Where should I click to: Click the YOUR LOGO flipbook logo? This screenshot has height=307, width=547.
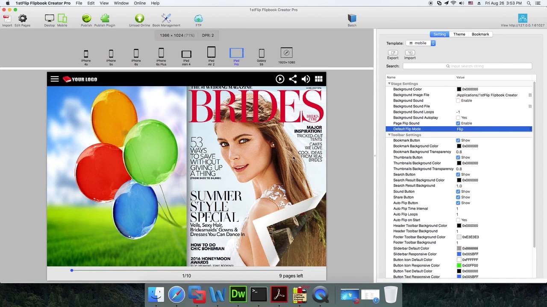pyautogui.click(x=80, y=79)
